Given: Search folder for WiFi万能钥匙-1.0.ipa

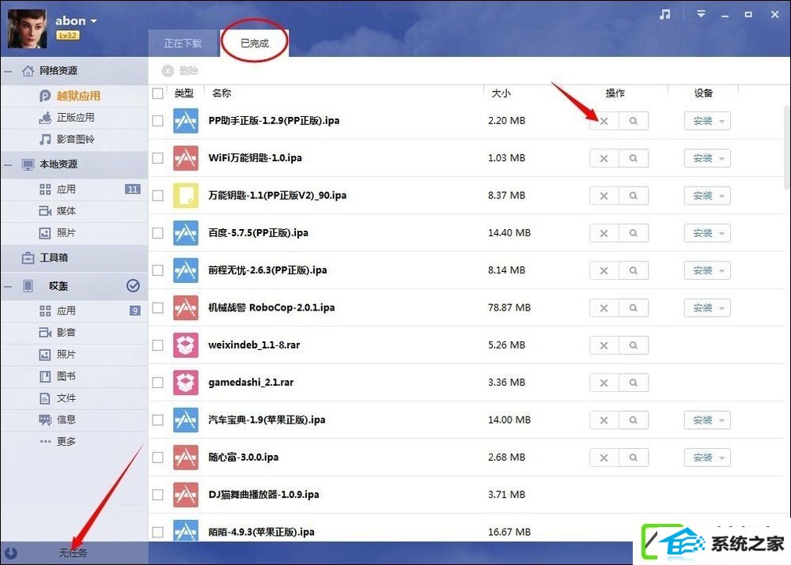Looking at the screenshot, I should point(633,158).
